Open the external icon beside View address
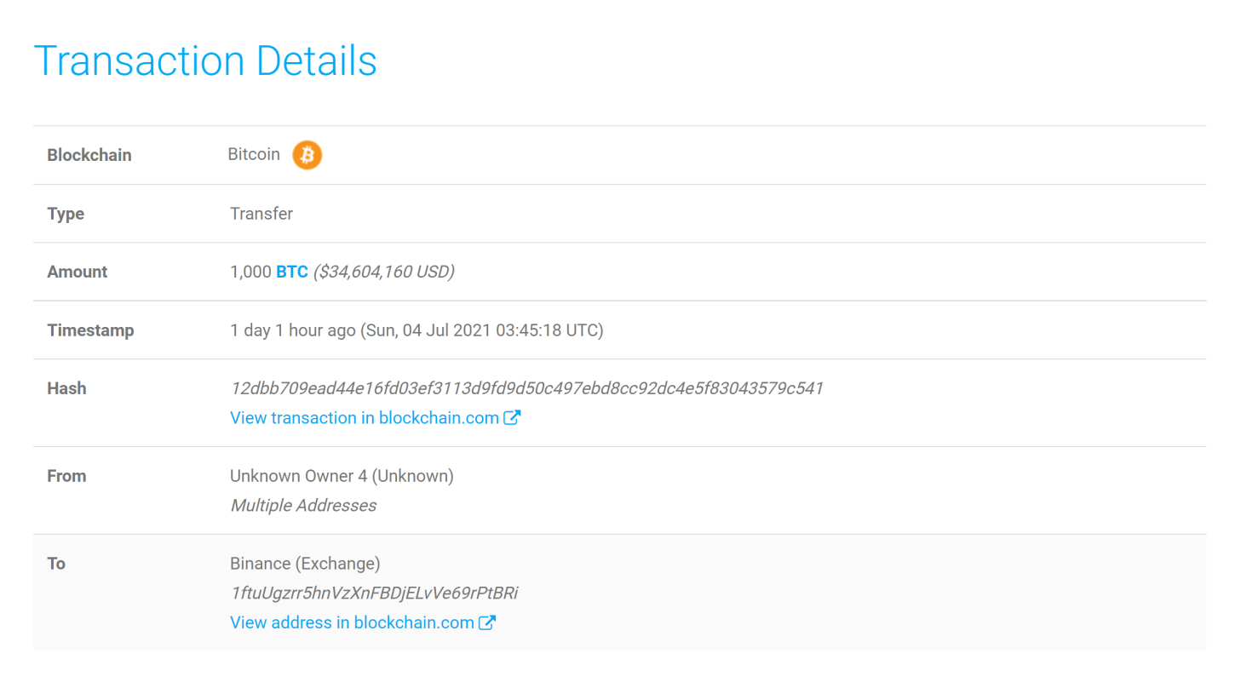Viewport: 1241px width, 688px height. tap(487, 622)
